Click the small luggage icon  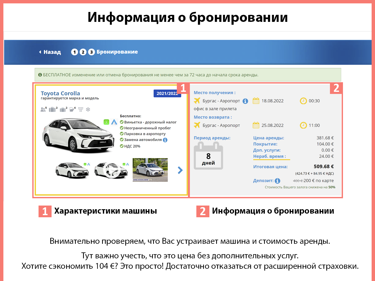pyautogui.click(x=63, y=109)
